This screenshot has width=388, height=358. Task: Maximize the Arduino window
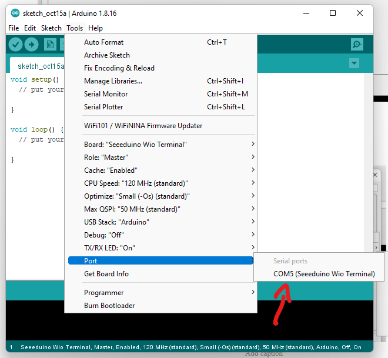point(333,13)
